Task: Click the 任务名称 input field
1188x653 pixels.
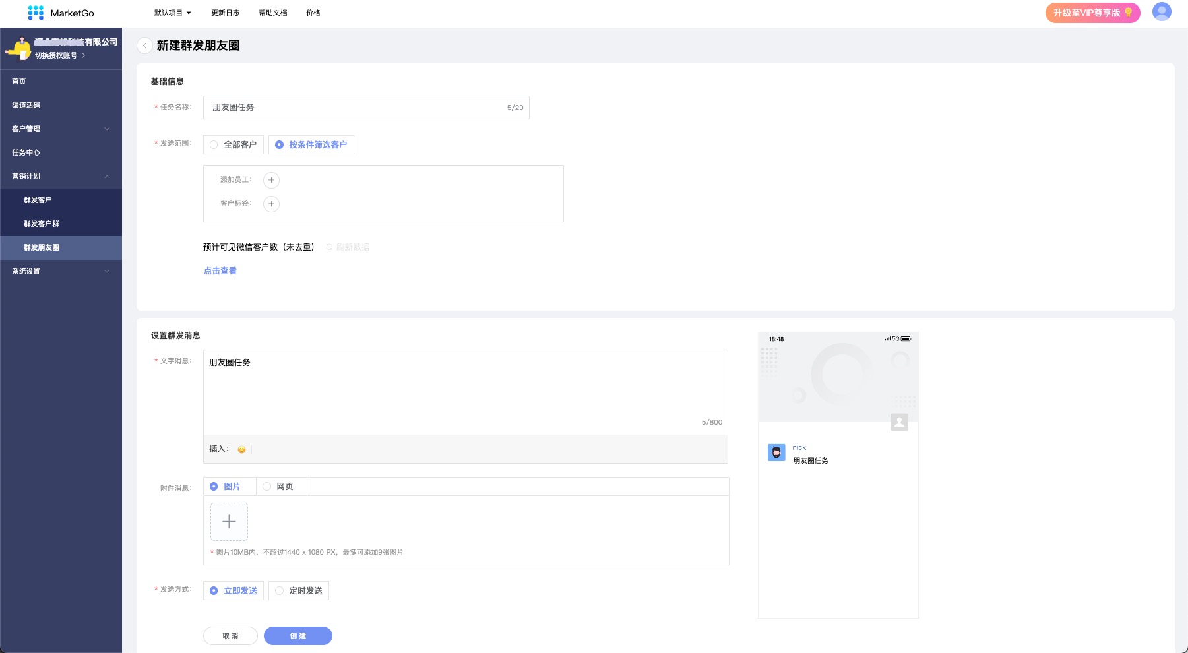Action: click(356, 108)
